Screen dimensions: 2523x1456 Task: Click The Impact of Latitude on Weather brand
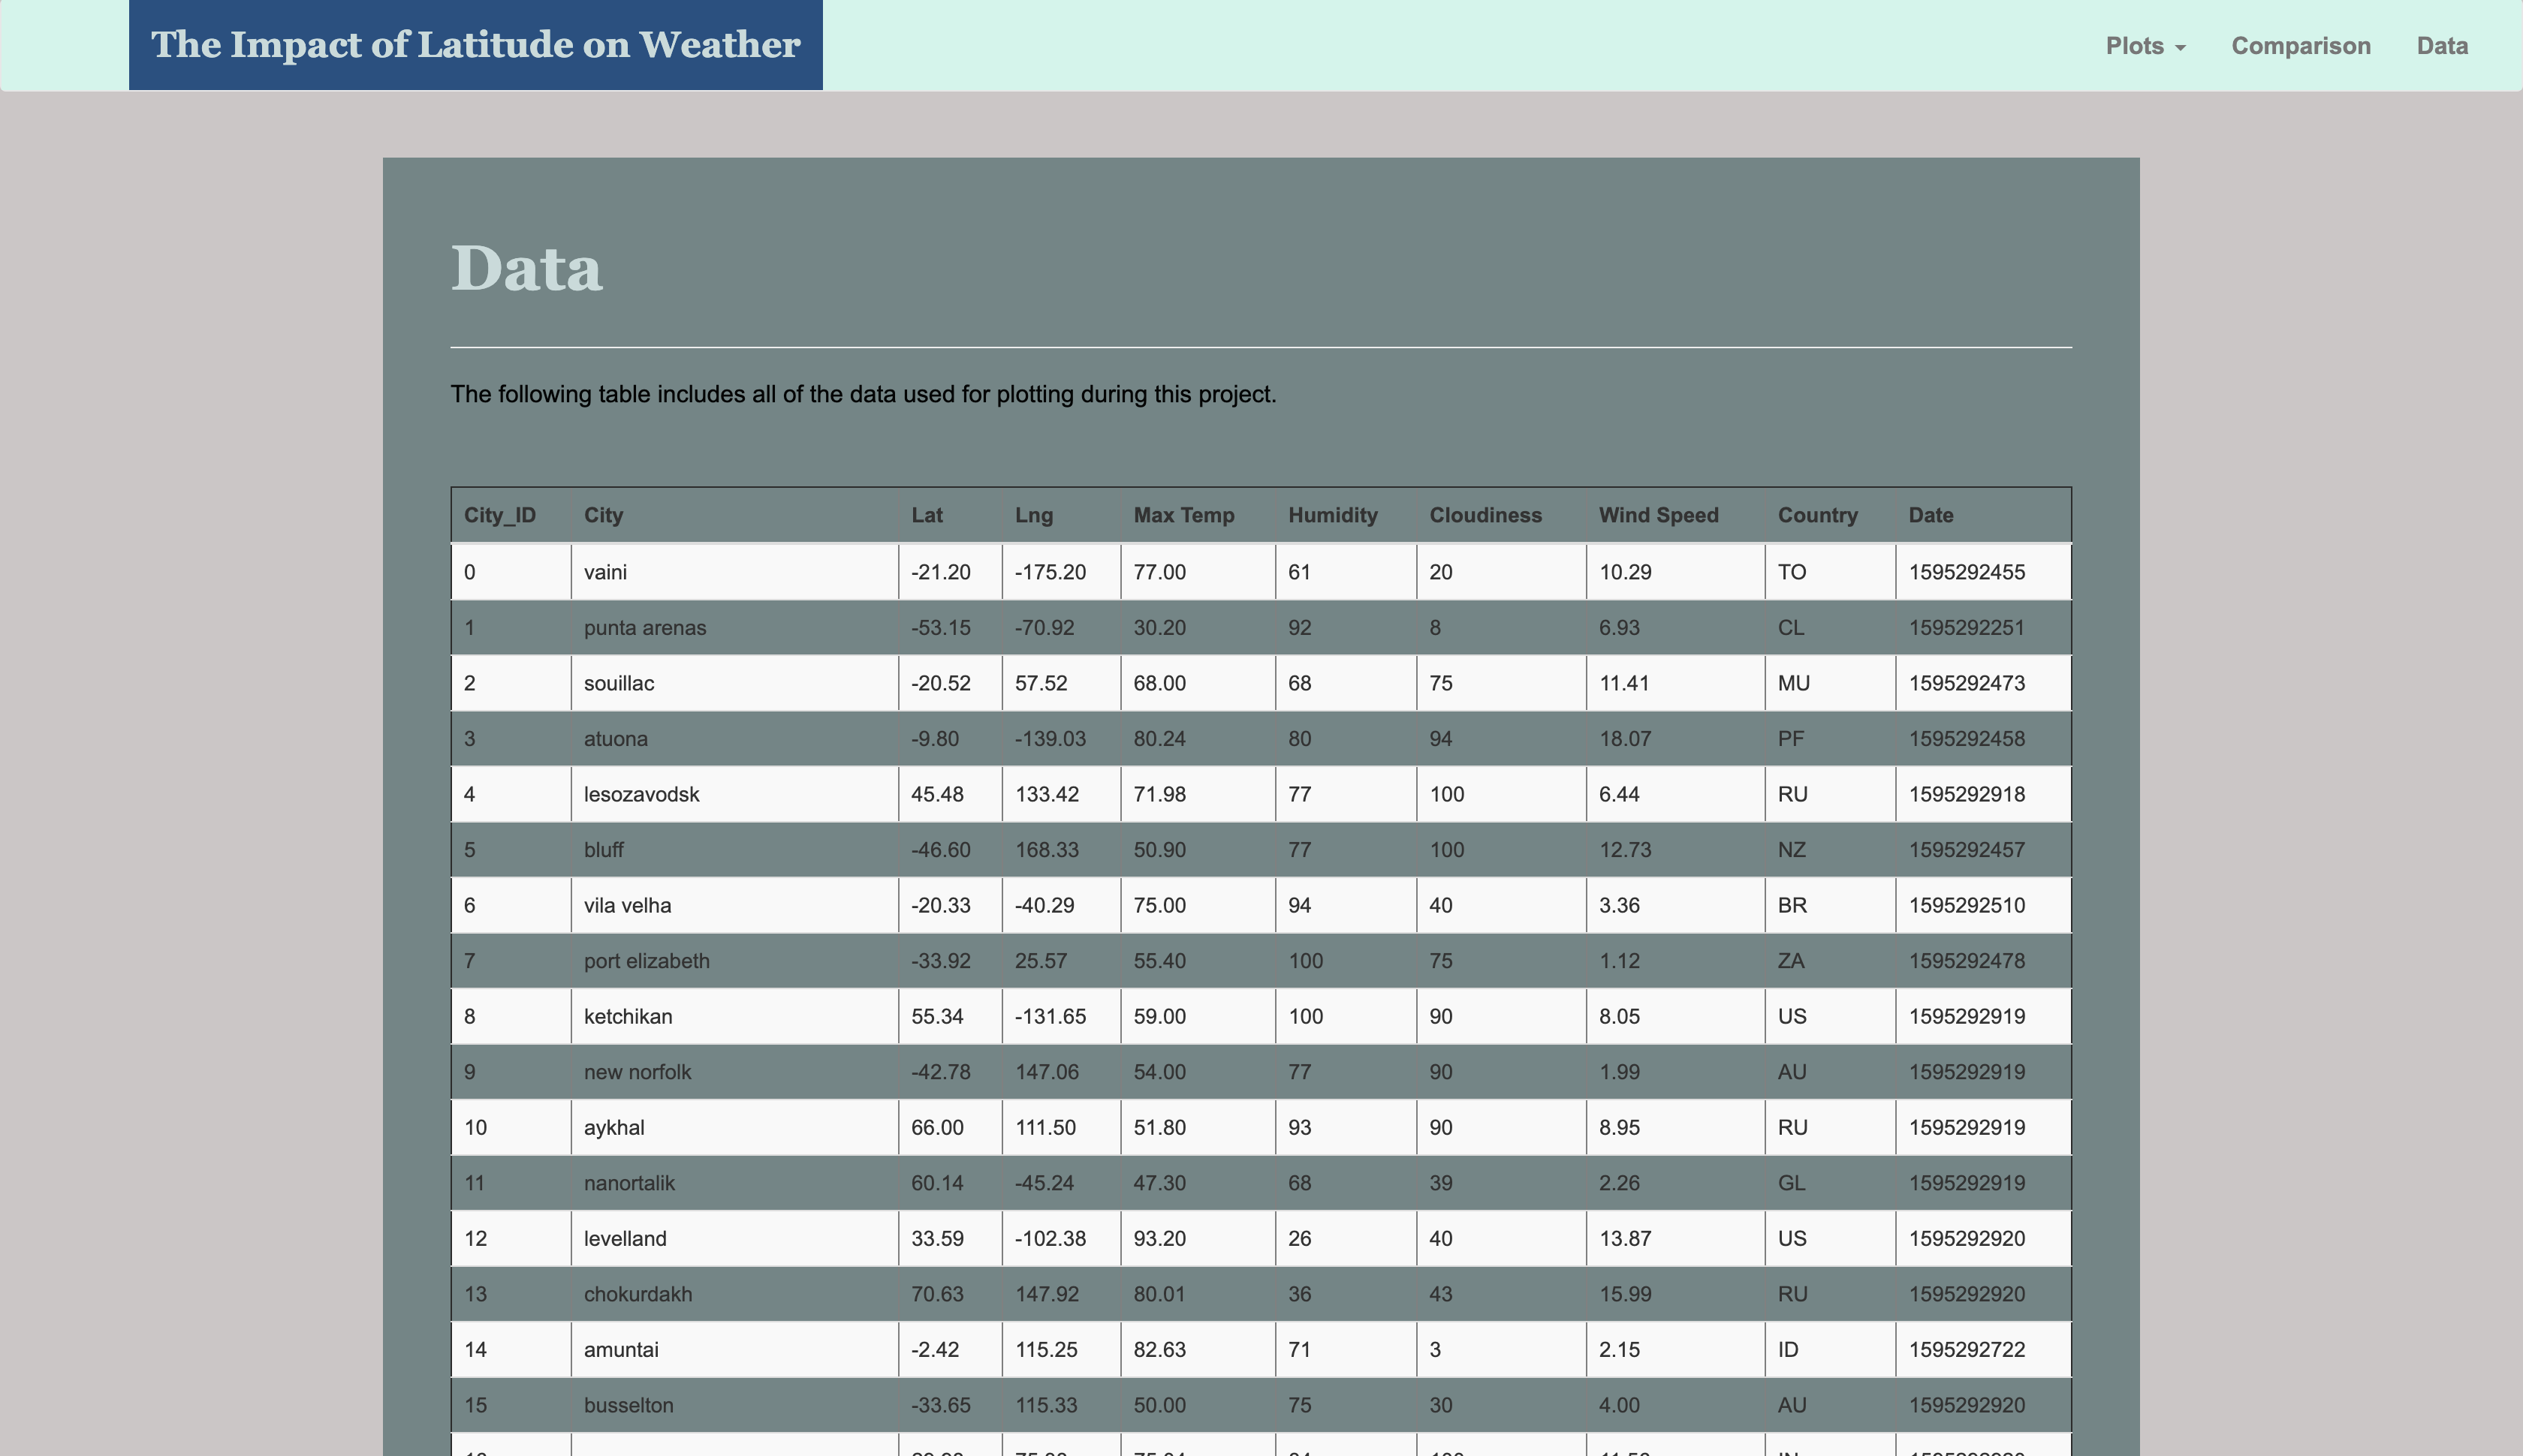click(x=475, y=45)
